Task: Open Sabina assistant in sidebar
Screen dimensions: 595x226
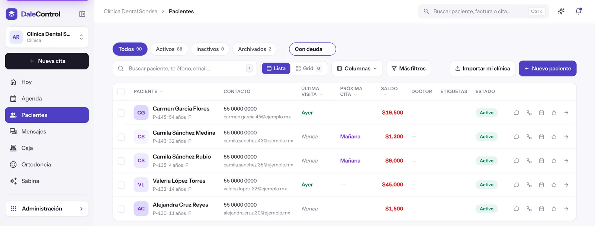Action: 47,181
